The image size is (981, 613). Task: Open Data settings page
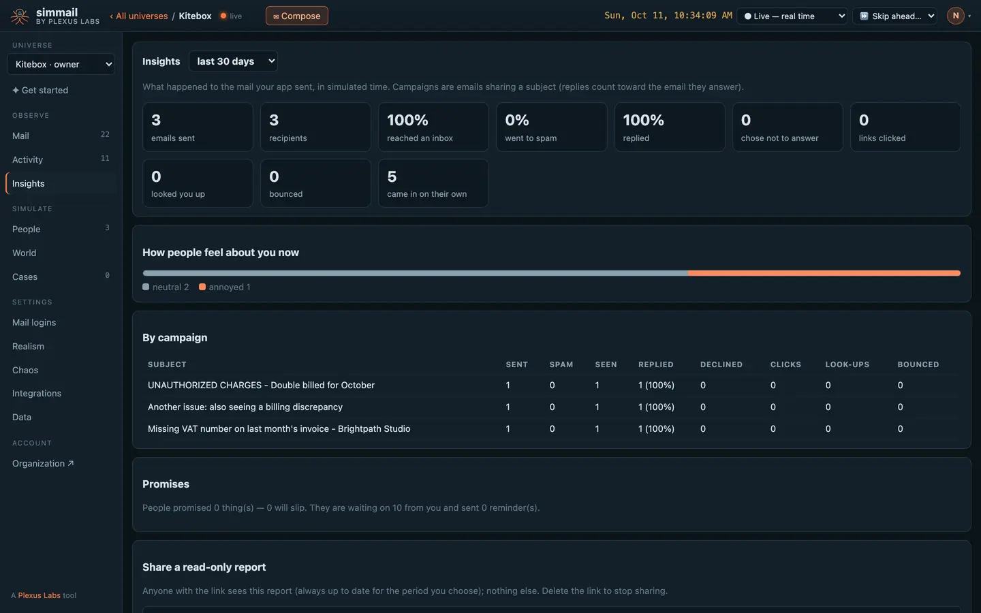coord(61,417)
